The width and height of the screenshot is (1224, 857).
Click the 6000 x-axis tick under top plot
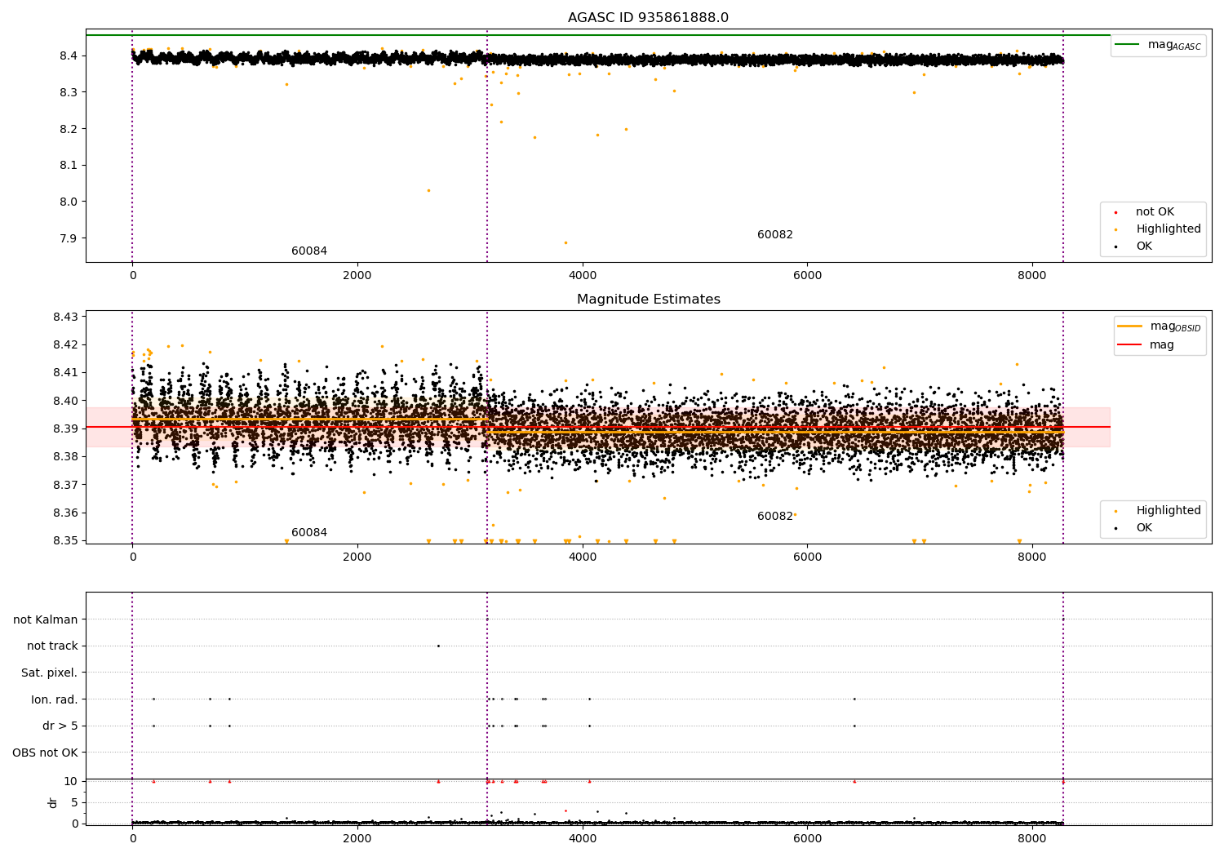[807, 276]
